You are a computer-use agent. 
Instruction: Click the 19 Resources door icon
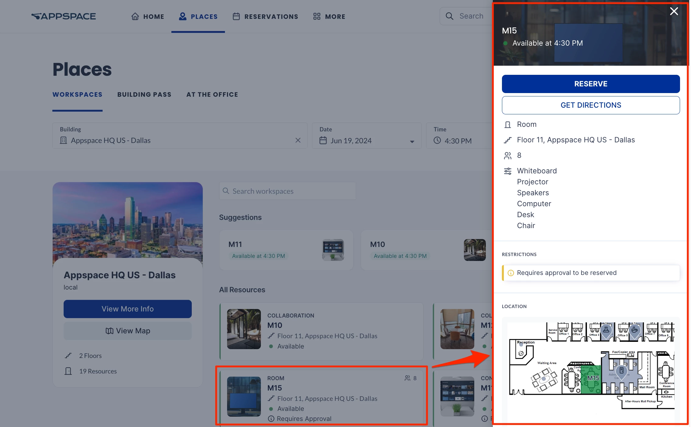point(68,371)
